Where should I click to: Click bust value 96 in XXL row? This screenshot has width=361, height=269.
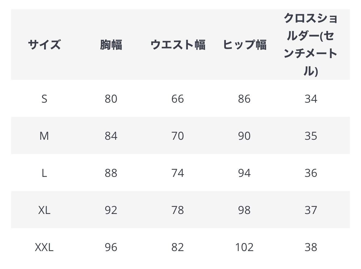(x=111, y=247)
